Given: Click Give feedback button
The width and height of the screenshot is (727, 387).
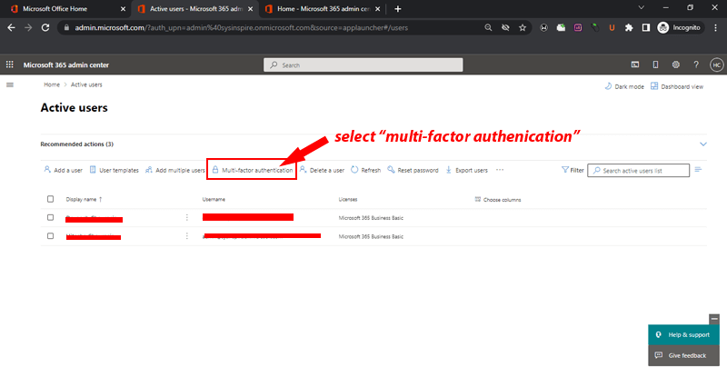Looking at the screenshot, I should pyautogui.click(x=684, y=355).
